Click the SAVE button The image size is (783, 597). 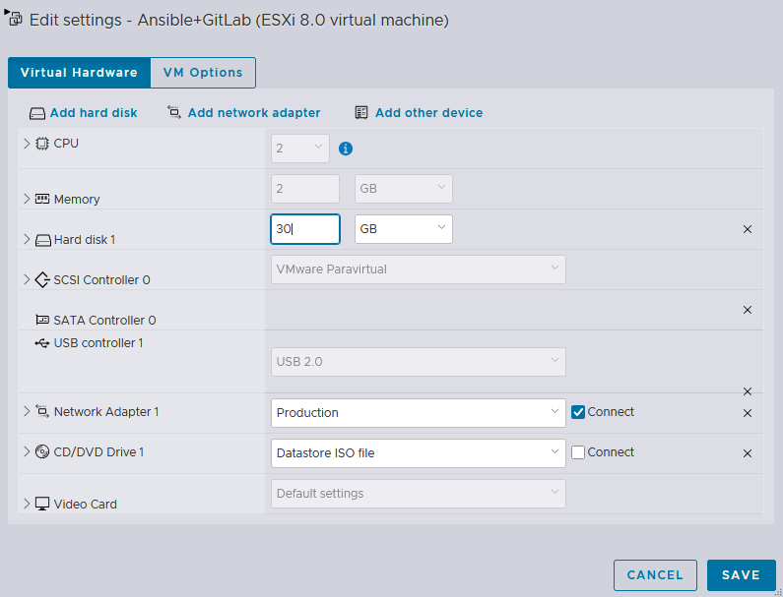(x=741, y=575)
